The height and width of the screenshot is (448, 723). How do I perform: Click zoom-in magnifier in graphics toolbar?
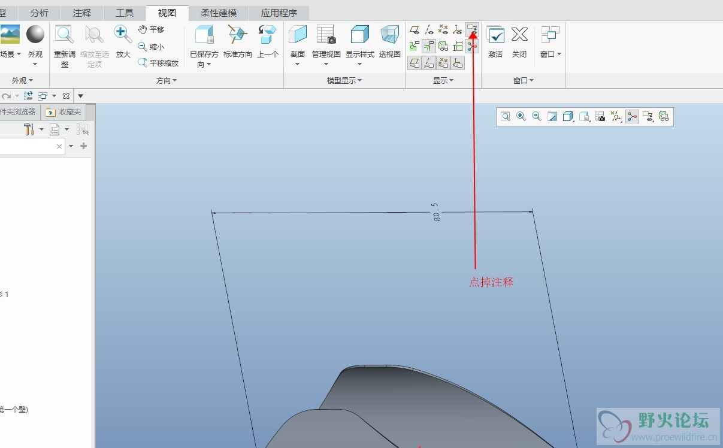(521, 116)
